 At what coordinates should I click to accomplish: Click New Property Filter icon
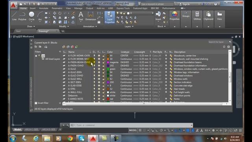click(36, 47)
